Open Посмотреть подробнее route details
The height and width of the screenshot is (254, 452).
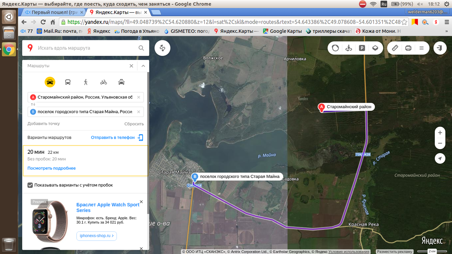pyautogui.click(x=52, y=168)
